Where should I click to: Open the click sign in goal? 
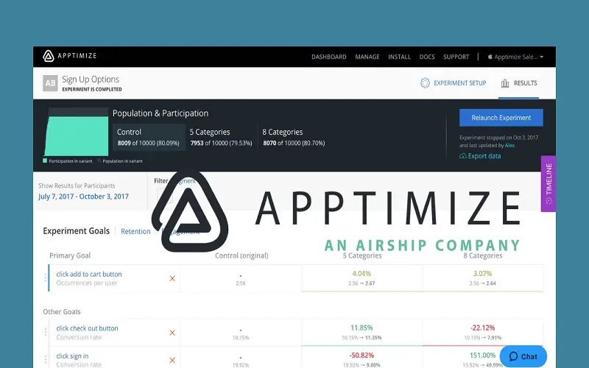click(x=72, y=356)
